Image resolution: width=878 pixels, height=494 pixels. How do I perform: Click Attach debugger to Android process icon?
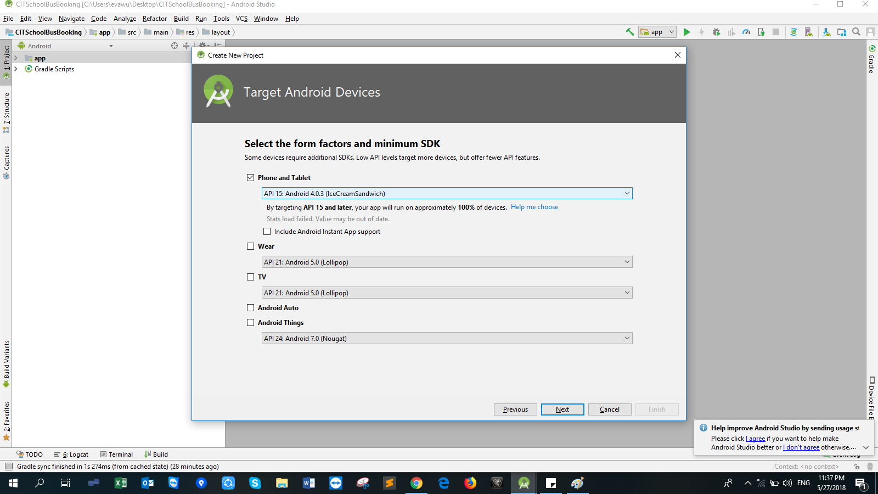761,32
